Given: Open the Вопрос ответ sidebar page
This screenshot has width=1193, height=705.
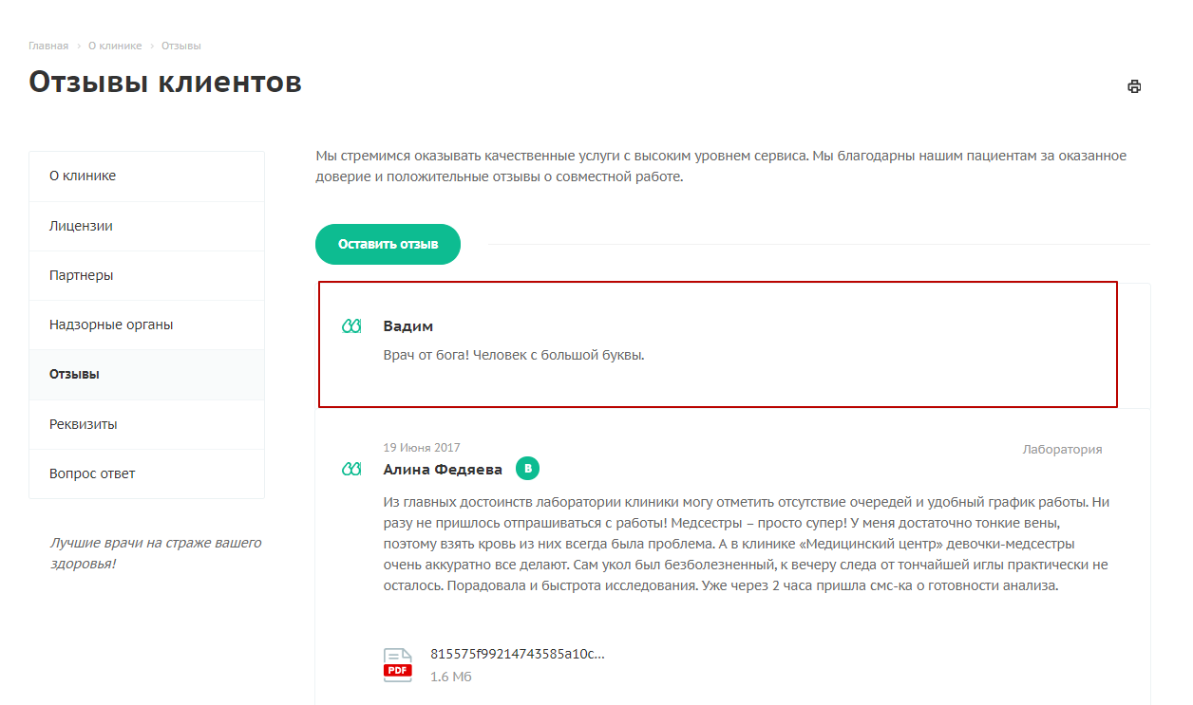Looking at the screenshot, I should 146,473.
